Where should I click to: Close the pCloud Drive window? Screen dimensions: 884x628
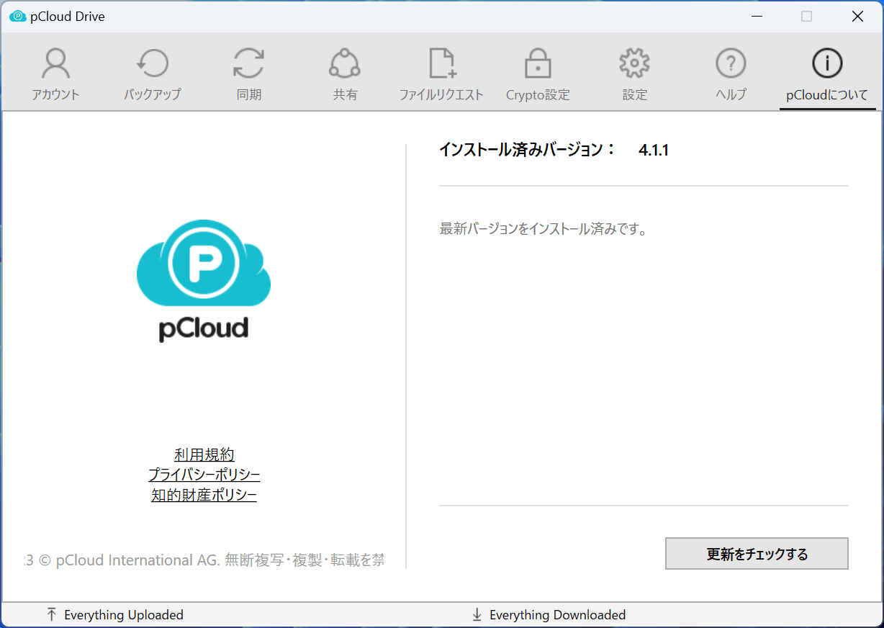[857, 17]
